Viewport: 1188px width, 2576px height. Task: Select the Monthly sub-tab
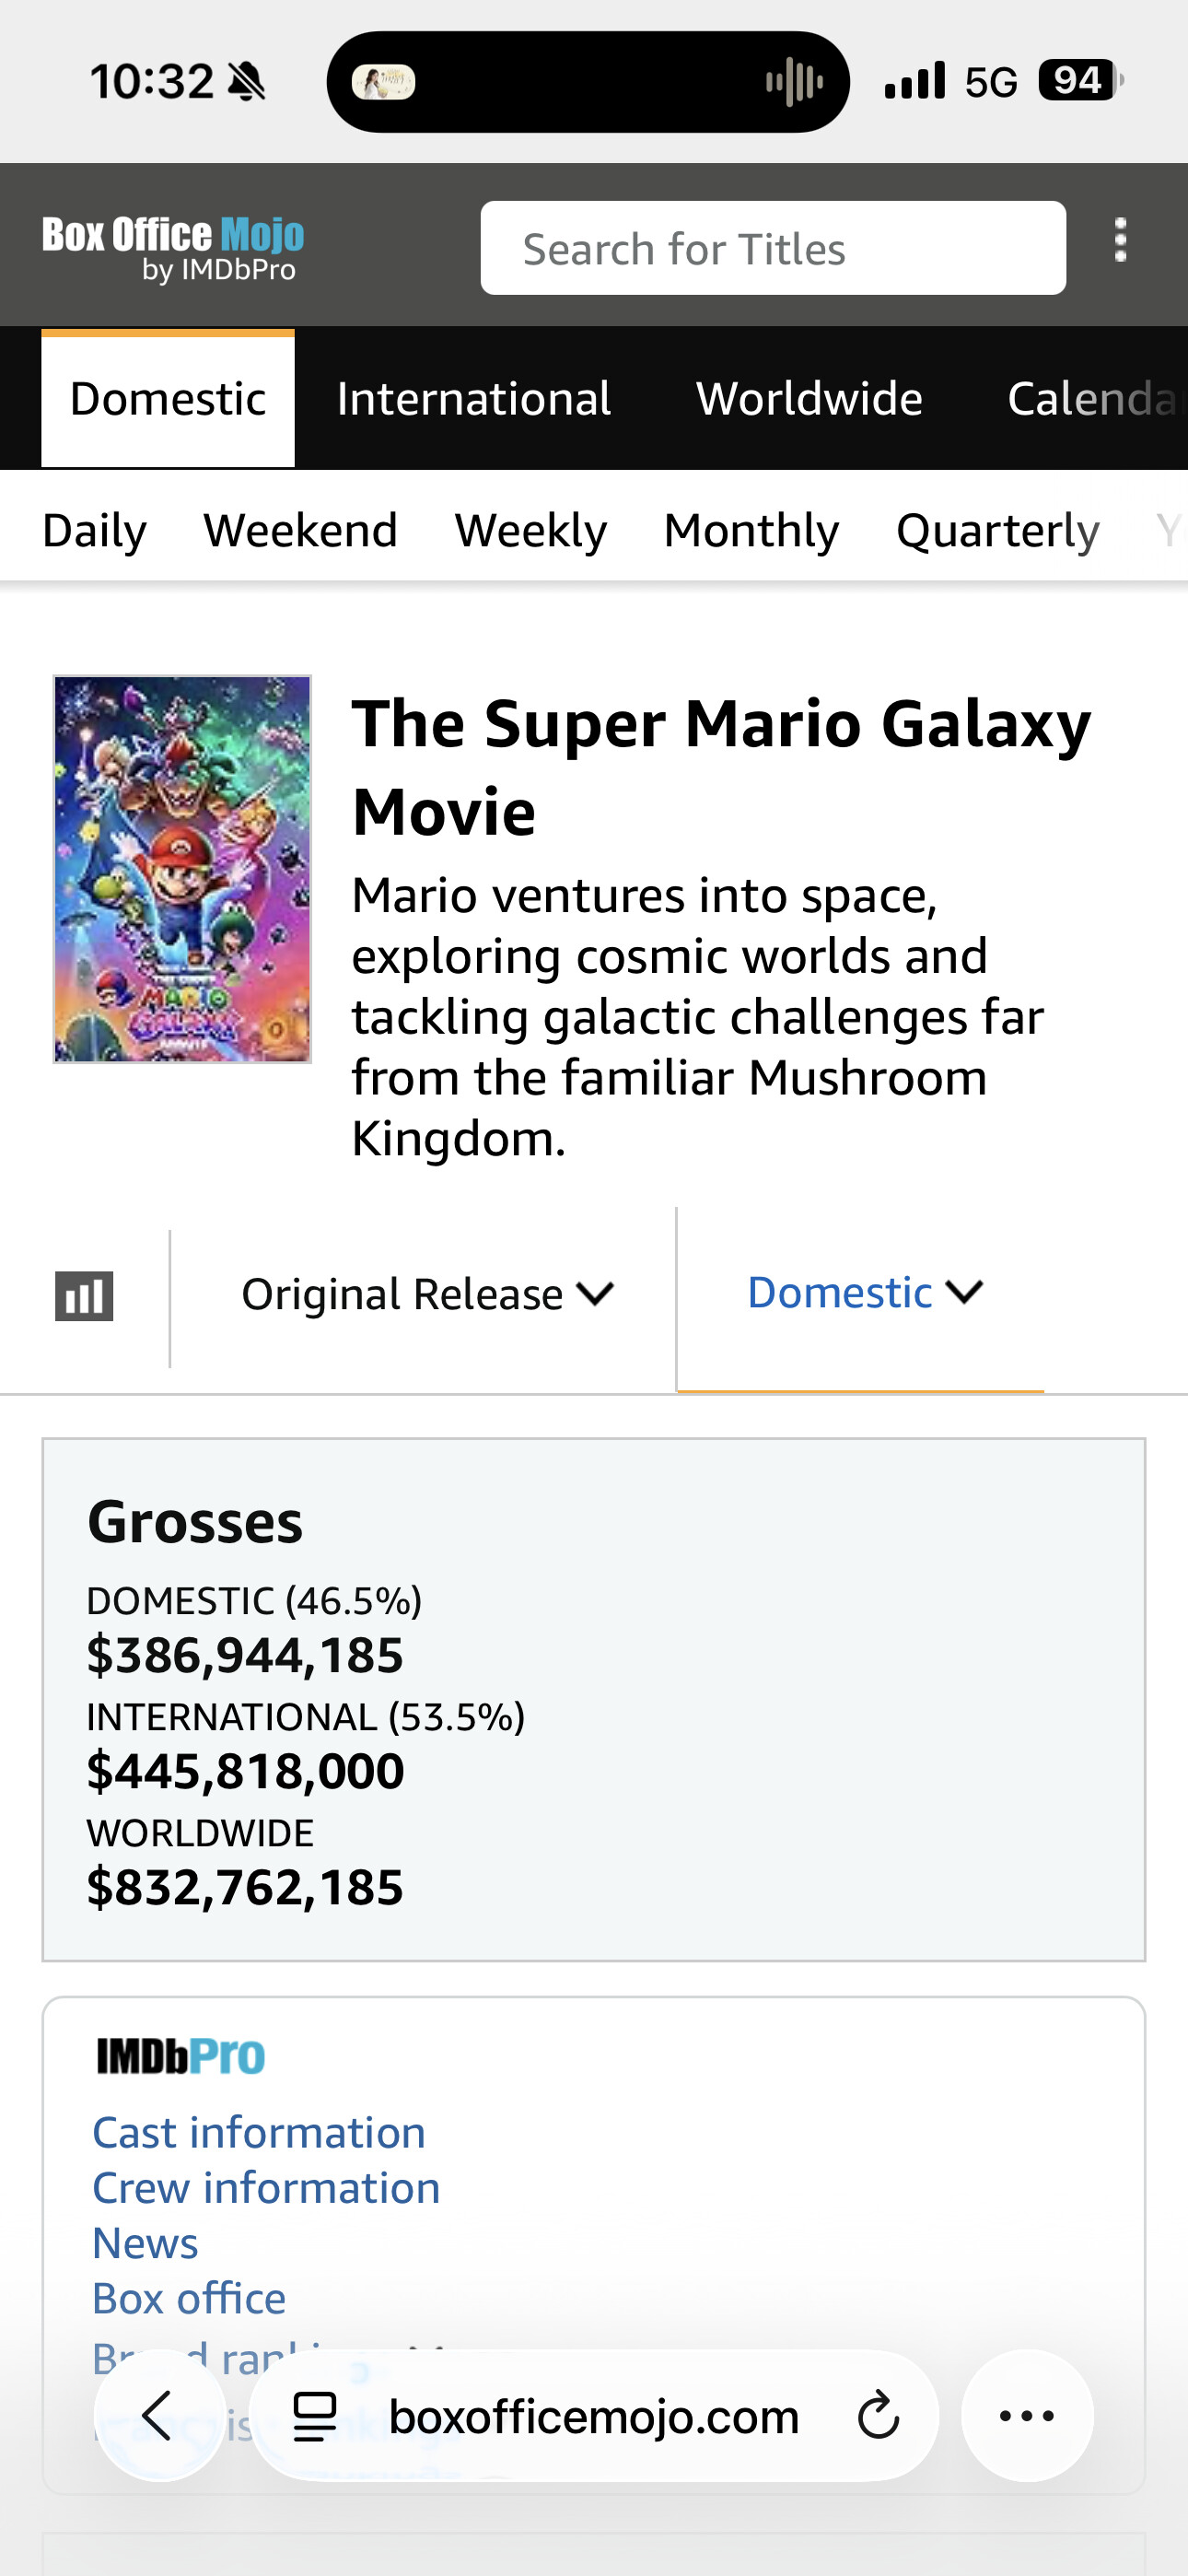pyautogui.click(x=751, y=530)
